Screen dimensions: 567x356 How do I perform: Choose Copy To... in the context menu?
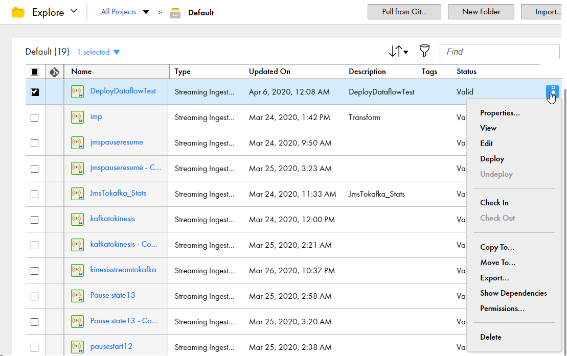pyautogui.click(x=497, y=247)
